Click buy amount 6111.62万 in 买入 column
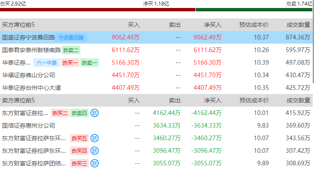The image size is (314, 170). click(x=126, y=50)
